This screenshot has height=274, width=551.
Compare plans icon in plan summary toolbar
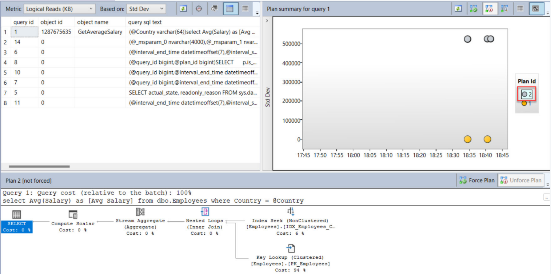click(504, 9)
